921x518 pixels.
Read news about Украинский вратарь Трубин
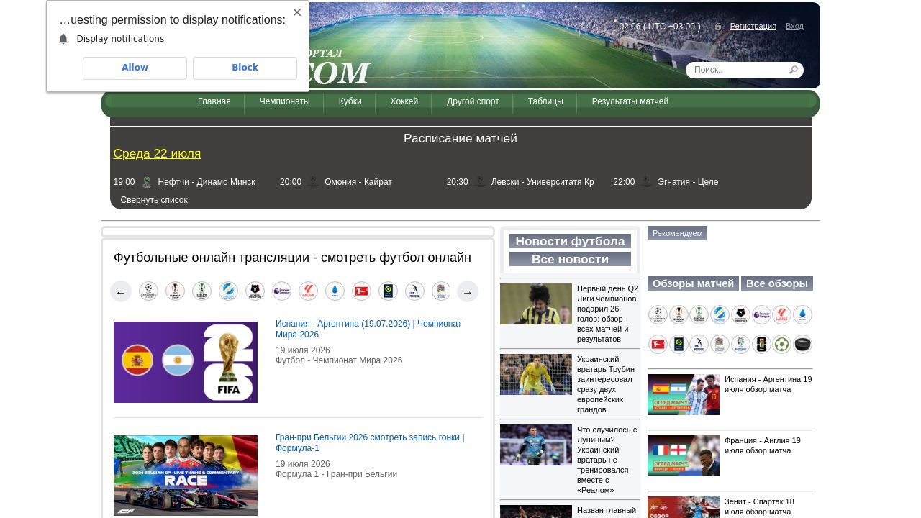click(606, 384)
